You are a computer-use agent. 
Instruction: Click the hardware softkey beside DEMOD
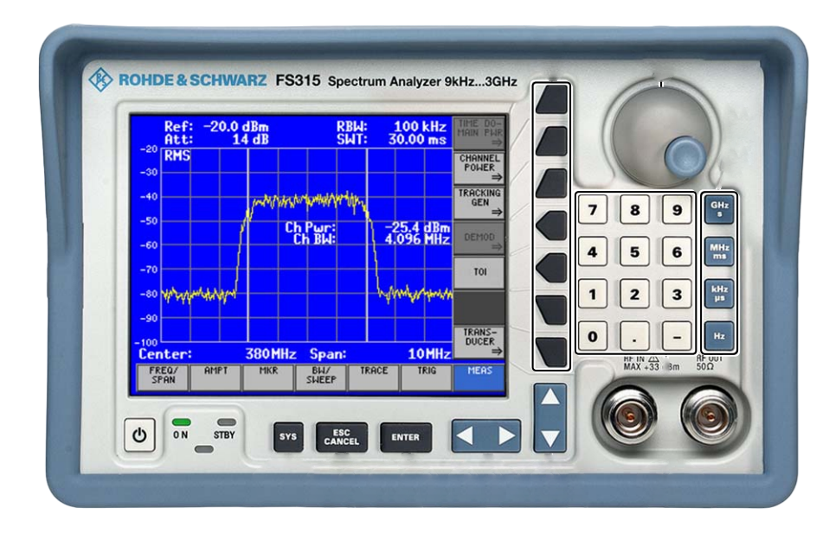[x=552, y=225]
